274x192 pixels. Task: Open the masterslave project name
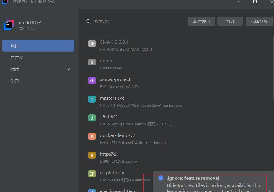pos(112,98)
